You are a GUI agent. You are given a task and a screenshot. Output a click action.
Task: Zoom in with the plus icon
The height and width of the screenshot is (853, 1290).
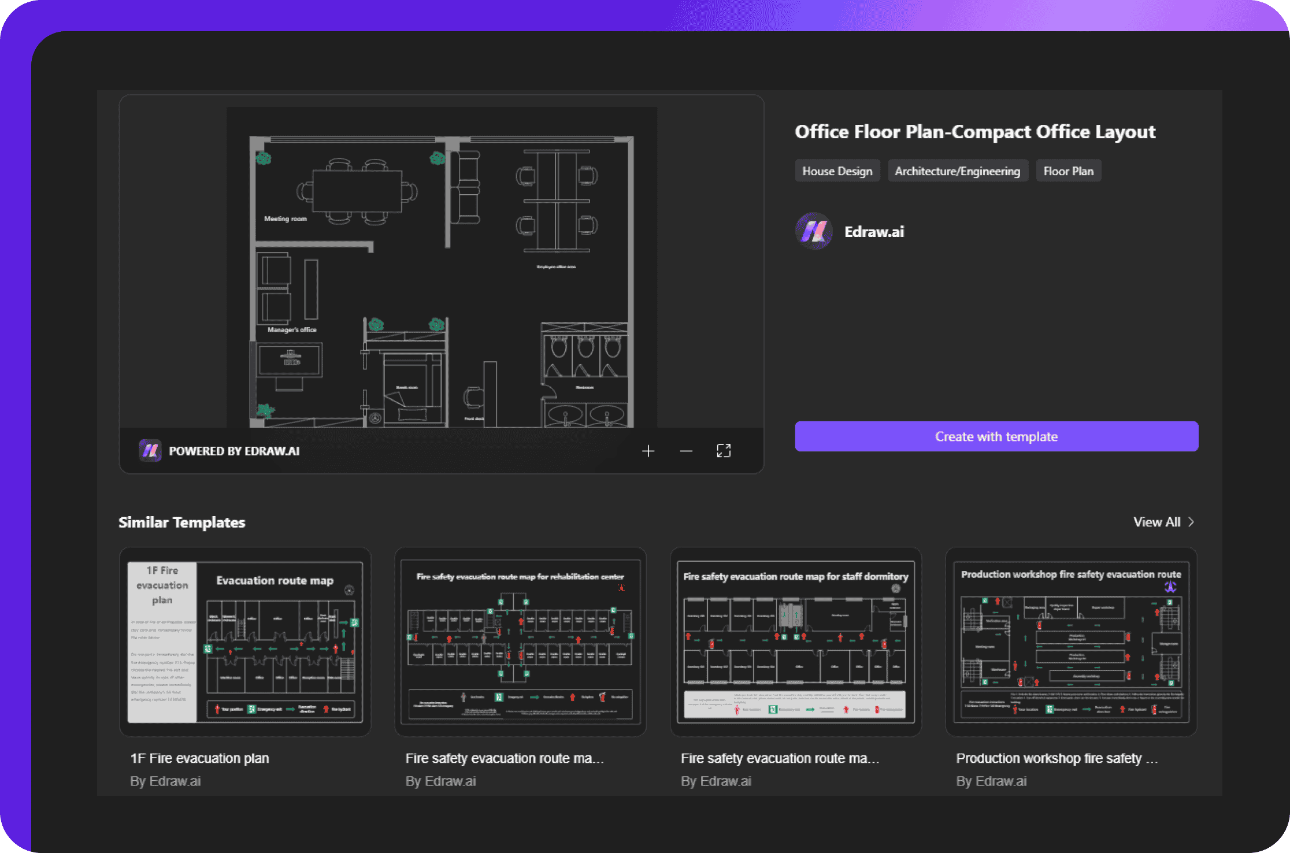pyautogui.click(x=648, y=451)
